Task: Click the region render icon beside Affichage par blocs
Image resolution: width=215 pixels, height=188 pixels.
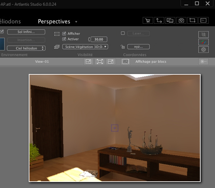Action: 125,62
